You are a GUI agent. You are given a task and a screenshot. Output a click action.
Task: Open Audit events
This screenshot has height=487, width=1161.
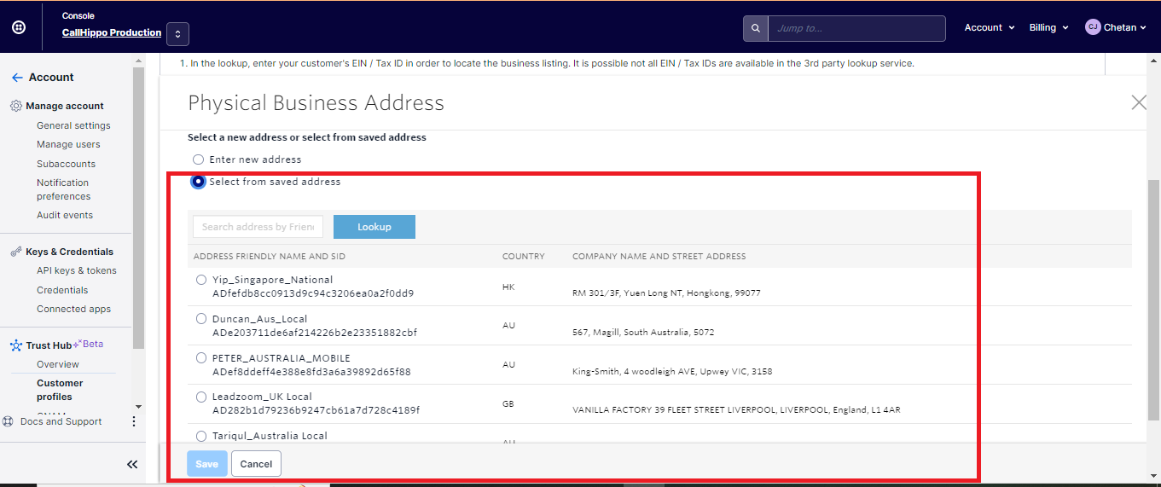coord(65,215)
